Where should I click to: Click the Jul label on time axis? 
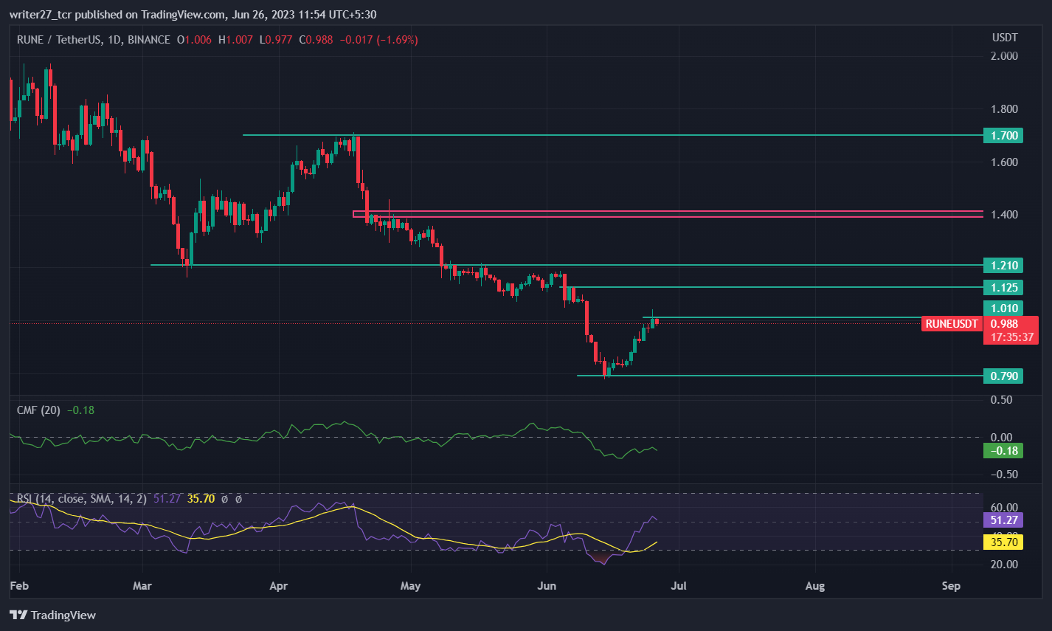[678, 586]
